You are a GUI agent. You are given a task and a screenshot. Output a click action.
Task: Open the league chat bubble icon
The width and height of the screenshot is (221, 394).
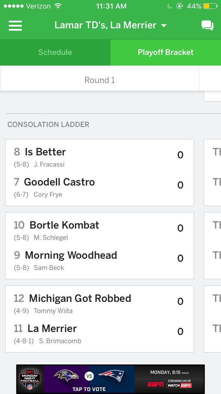click(207, 26)
